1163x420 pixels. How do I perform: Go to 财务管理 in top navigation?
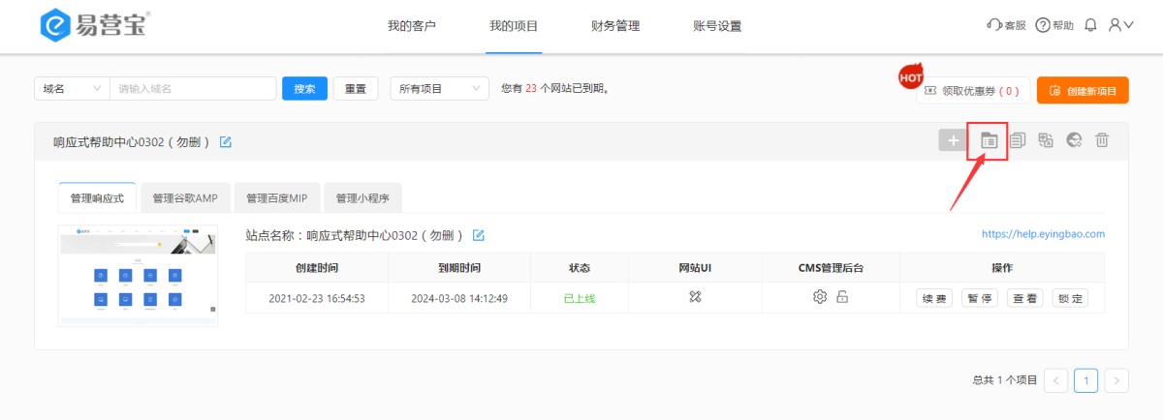pos(615,26)
